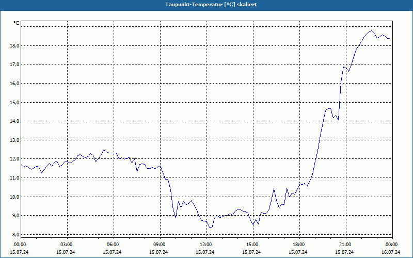Select the '9,0' y-axis value
Screen dimensions: 413x258
[x=15, y=216]
